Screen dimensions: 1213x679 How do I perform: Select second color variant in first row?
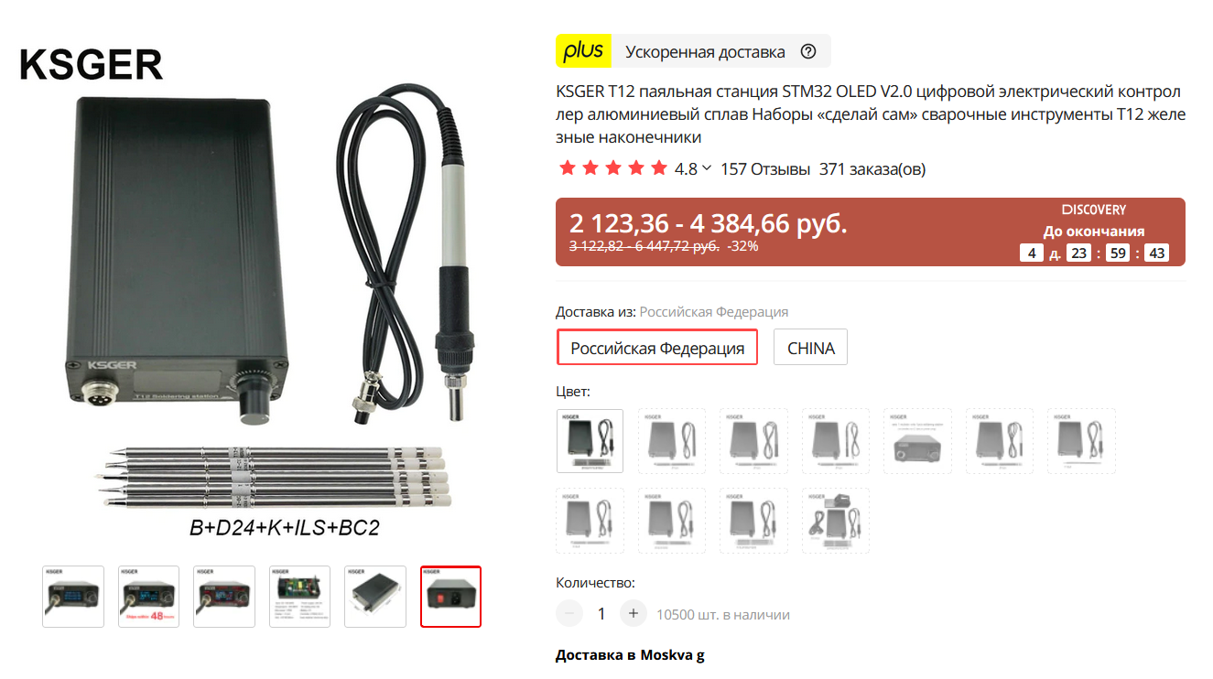coord(672,441)
